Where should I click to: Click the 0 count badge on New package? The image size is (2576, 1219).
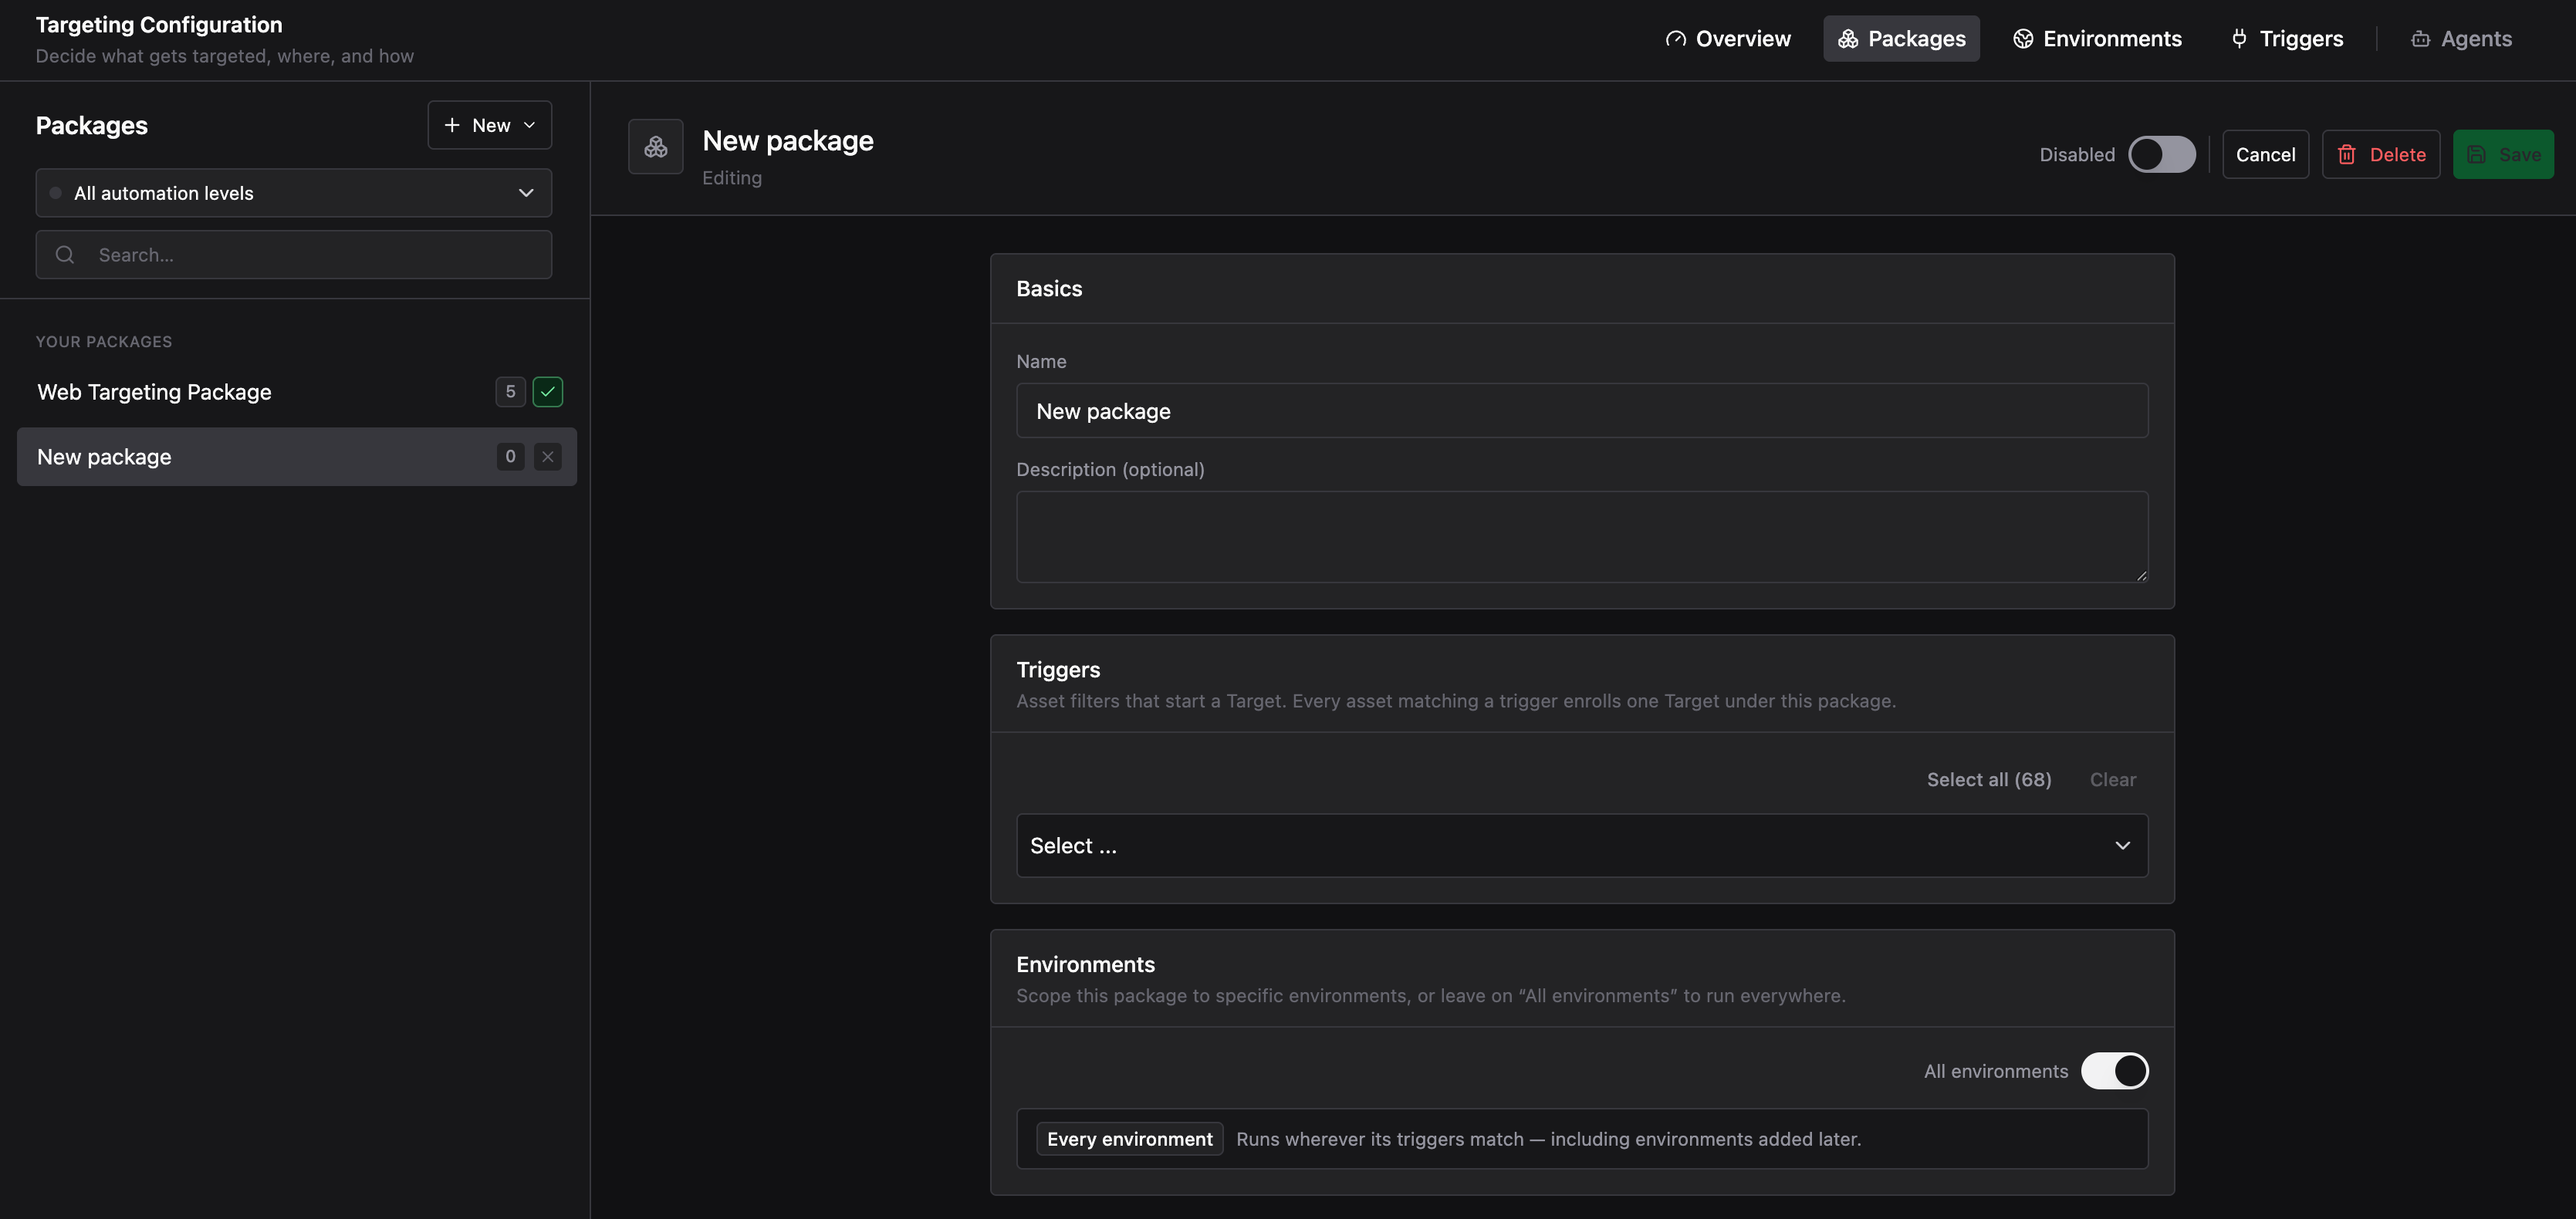(x=510, y=457)
